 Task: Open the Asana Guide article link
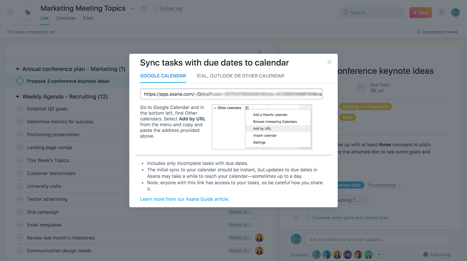185,199
